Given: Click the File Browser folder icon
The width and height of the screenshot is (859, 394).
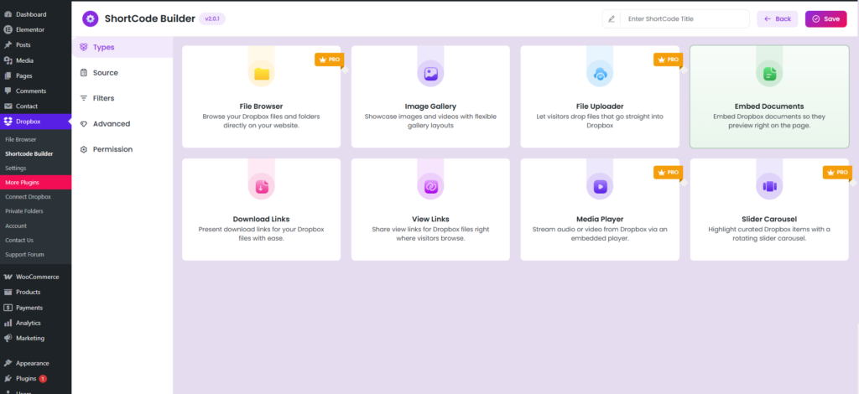Looking at the screenshot, I should tap(262, 73).
